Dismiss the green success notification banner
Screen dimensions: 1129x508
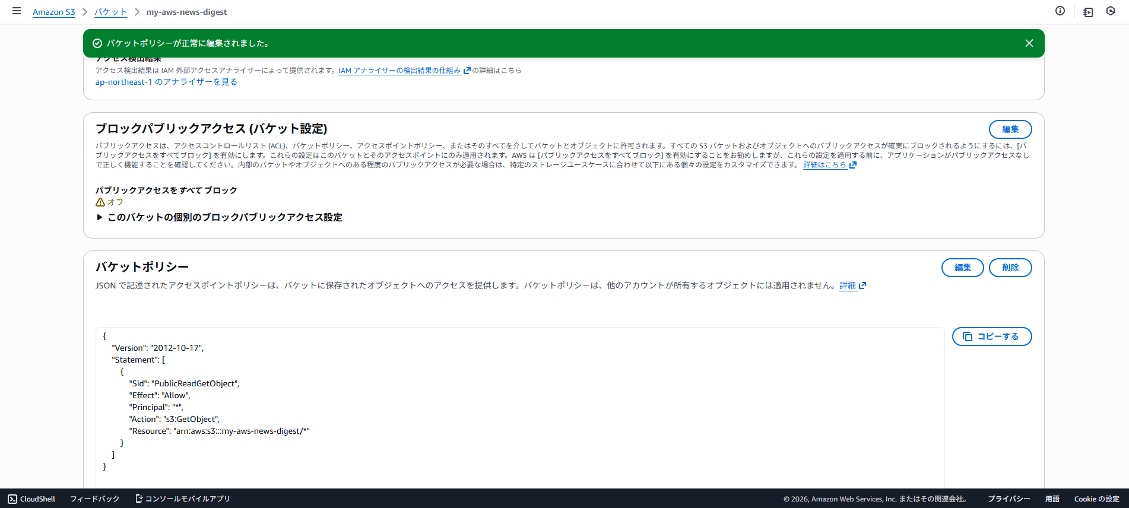tap(1029, 43)
